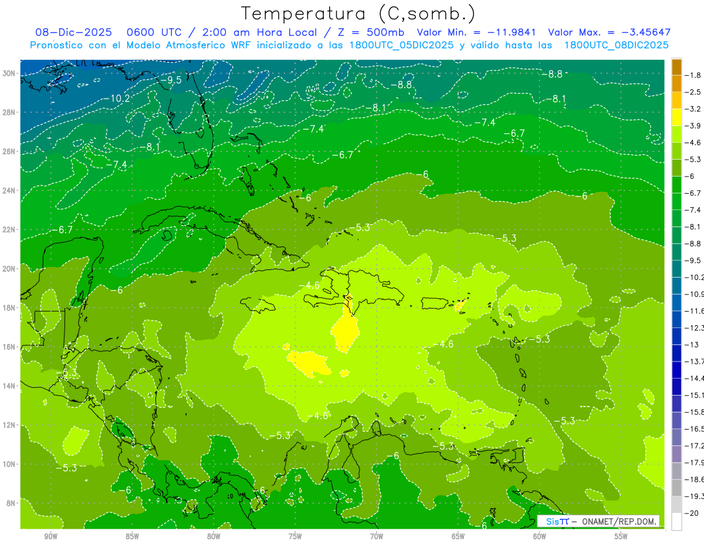Click the "Valor Min. = -11.9841" text

pos(478,32)
